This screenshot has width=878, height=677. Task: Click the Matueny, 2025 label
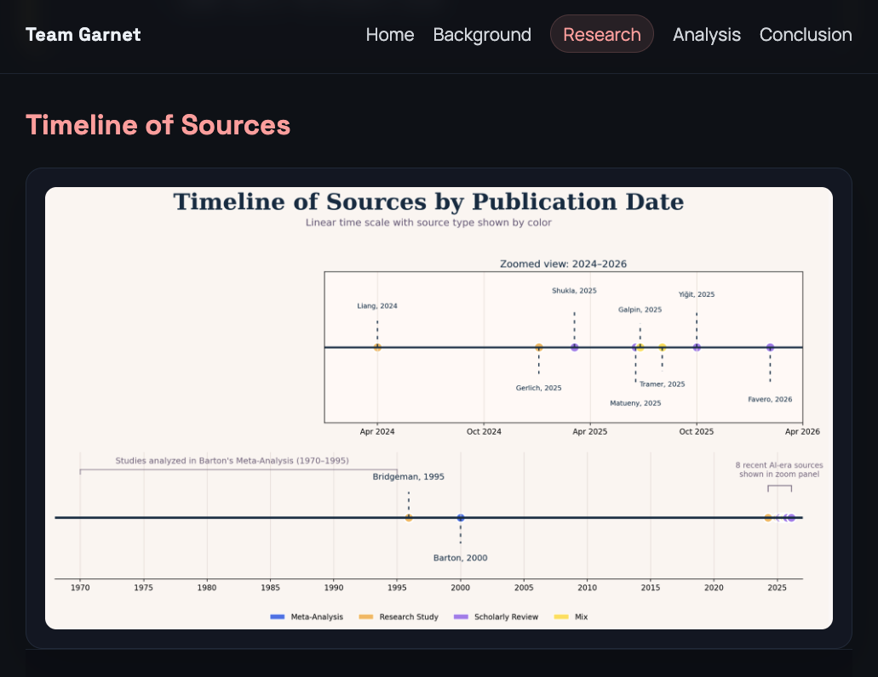pyautogui.click(x=635, y=403)
